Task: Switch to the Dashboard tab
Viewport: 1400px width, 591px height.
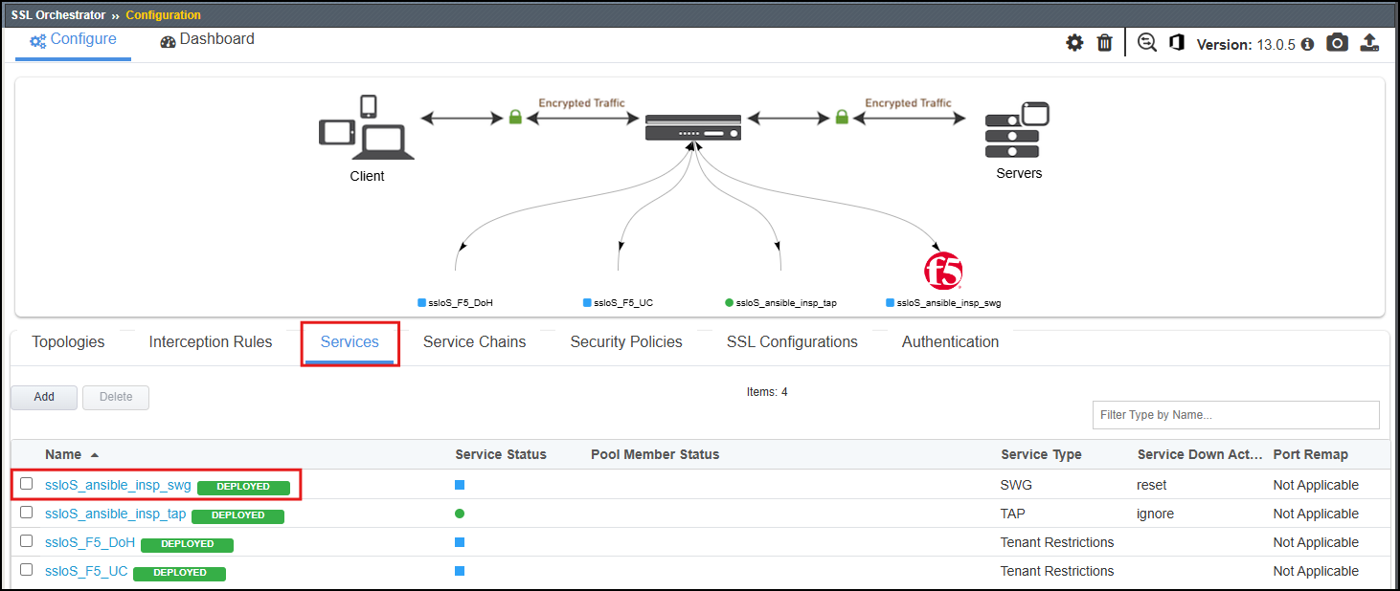Action: pyautogui.click(x=208, y=40)
